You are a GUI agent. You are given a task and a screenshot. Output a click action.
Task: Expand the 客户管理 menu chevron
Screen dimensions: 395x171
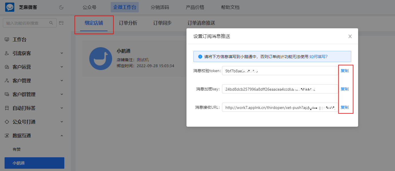coord(62,81)
